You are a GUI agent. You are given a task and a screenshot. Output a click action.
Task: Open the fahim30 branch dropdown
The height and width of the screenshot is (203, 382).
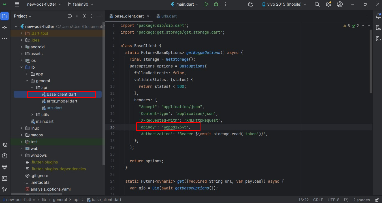tap(80, 4)
